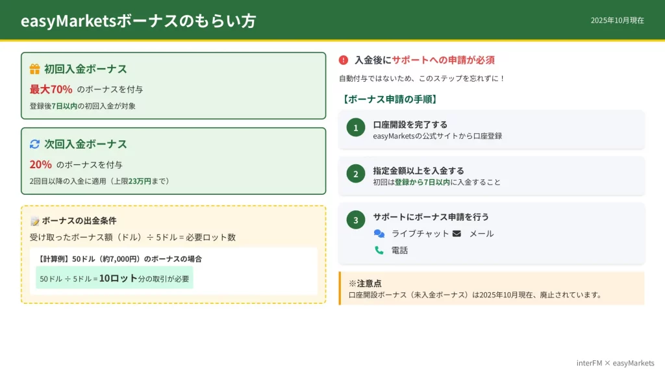Click the ライブチャット contact label

420,234
